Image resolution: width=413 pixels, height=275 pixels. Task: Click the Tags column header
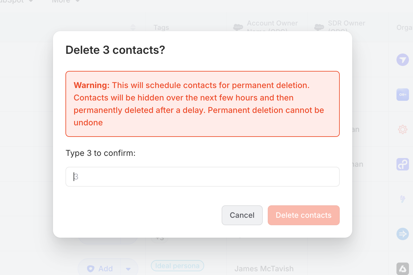point(161,27)
